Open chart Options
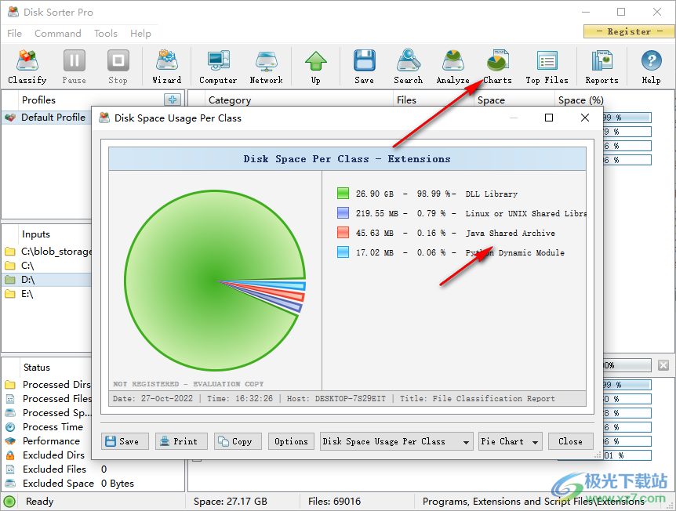 click(x=291, y=441)
